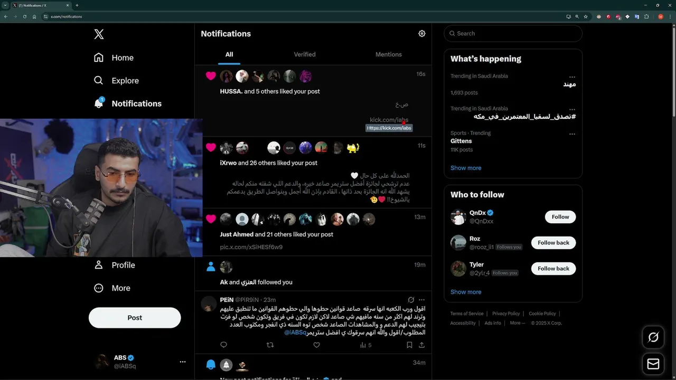Open Privacy Policy
This screenshot has height=380, width=676.
(x=506, y=313)
